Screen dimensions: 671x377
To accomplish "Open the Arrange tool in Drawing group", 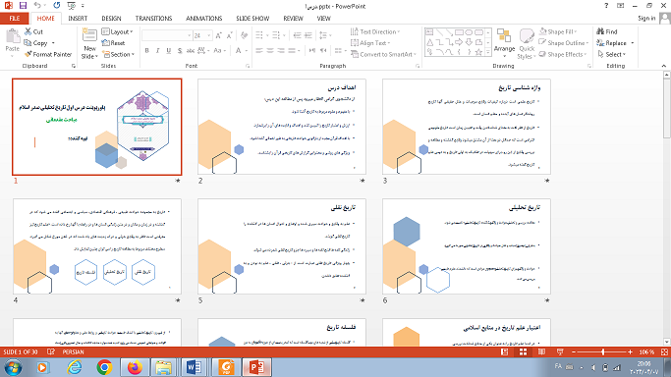I will coord(504,42).
